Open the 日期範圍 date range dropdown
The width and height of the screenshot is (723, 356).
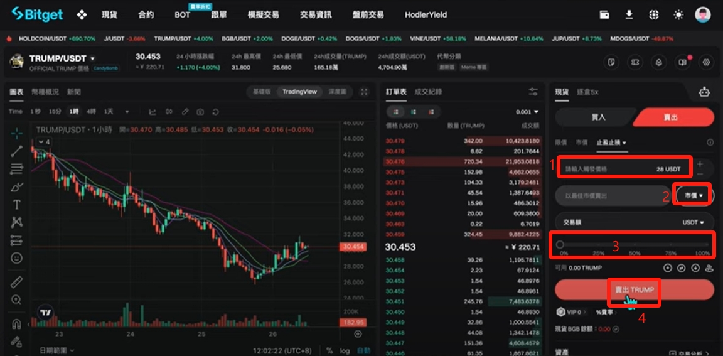point(56,350)
